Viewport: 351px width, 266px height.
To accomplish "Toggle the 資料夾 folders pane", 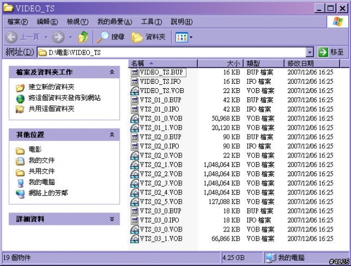I will (149, 37).
